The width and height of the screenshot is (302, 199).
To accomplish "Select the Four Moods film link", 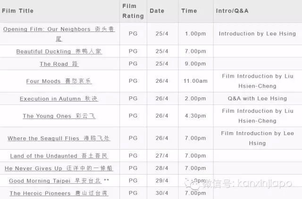I will pos(59,81).
